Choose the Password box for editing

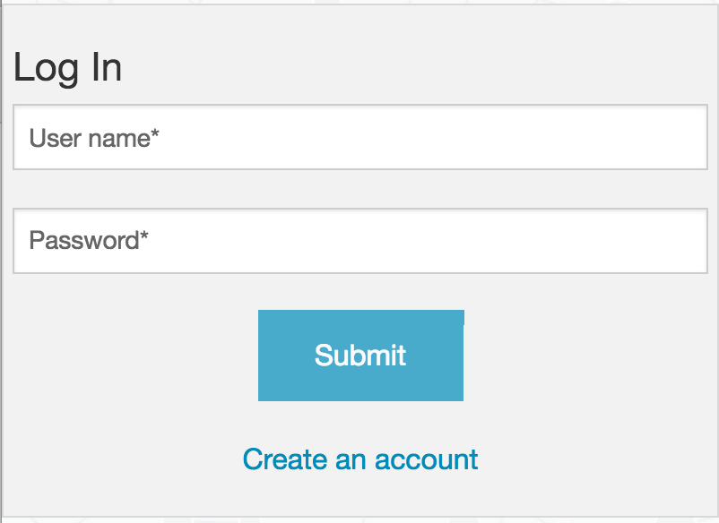pyautogui.click(x=359, y=241)
